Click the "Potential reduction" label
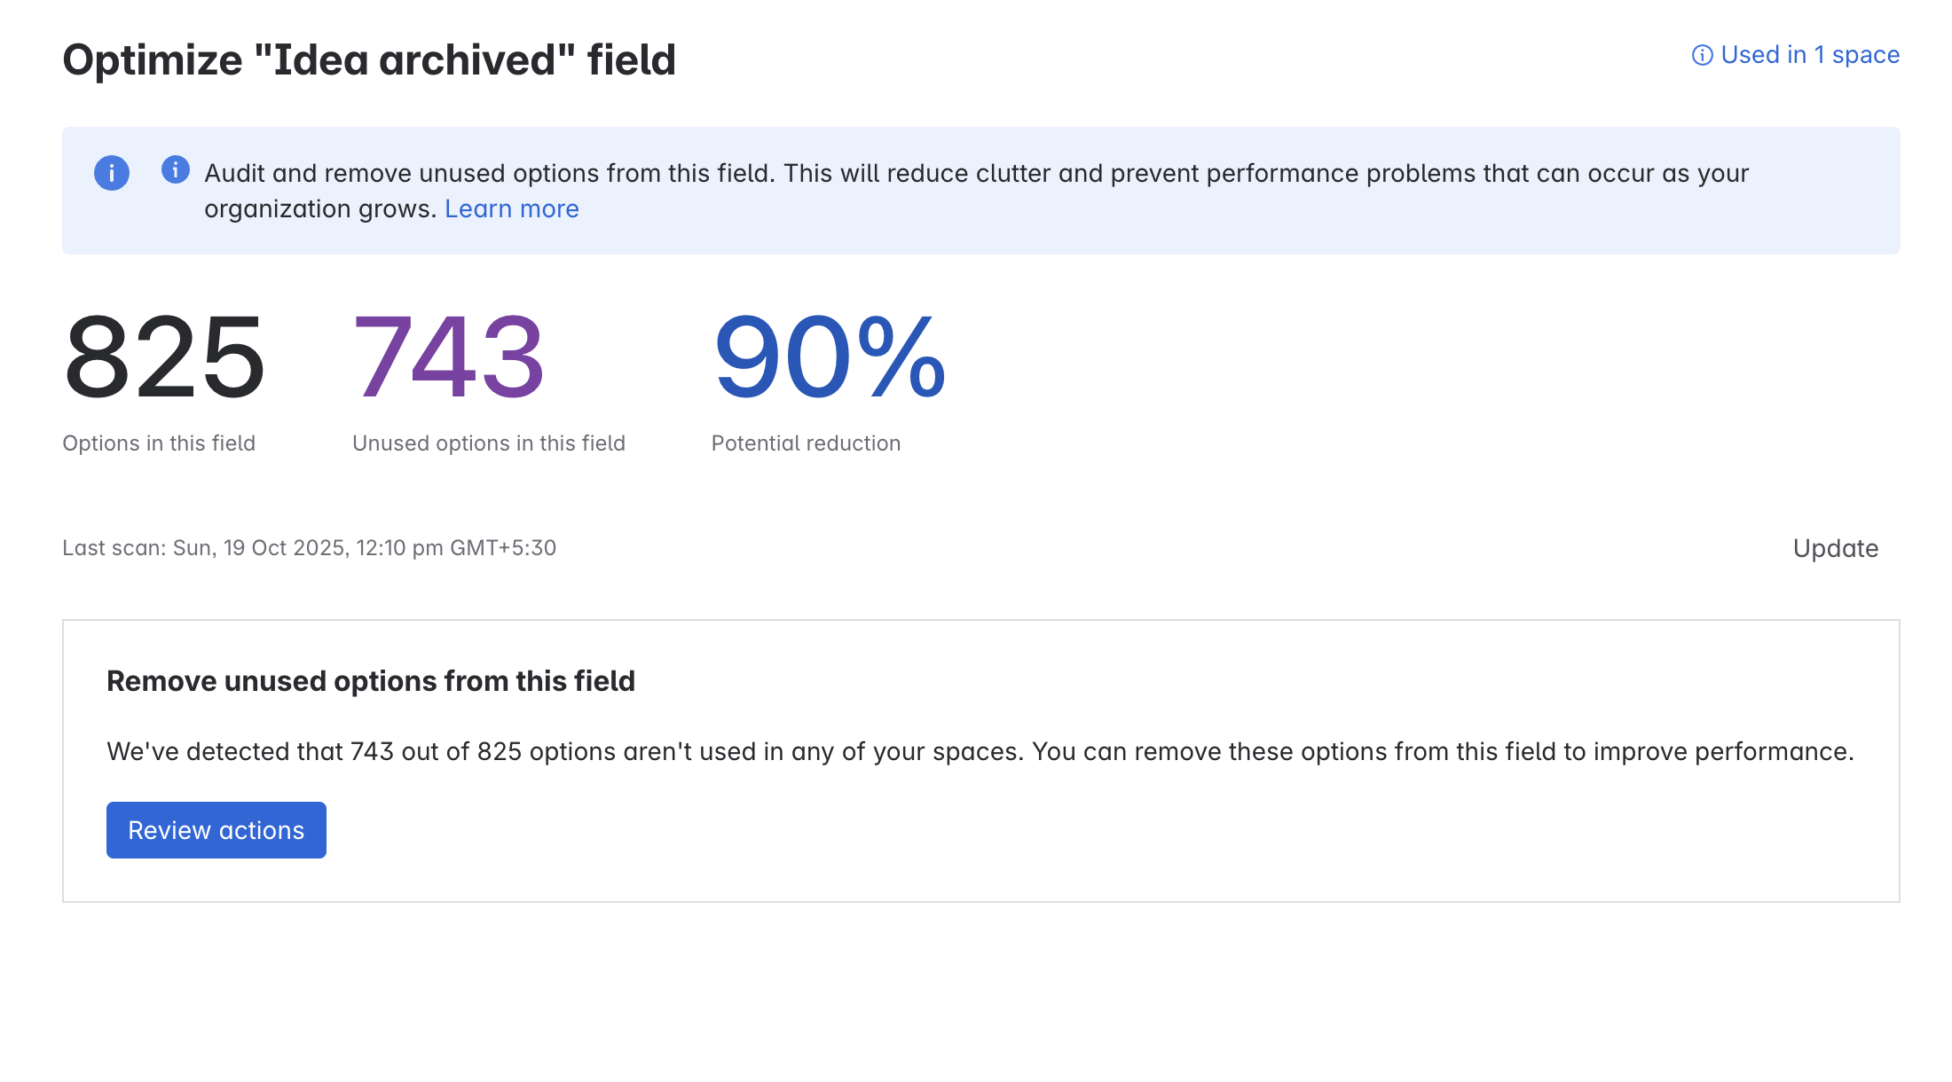This screenshot has width=1952, height=1082. click(806, 443)
